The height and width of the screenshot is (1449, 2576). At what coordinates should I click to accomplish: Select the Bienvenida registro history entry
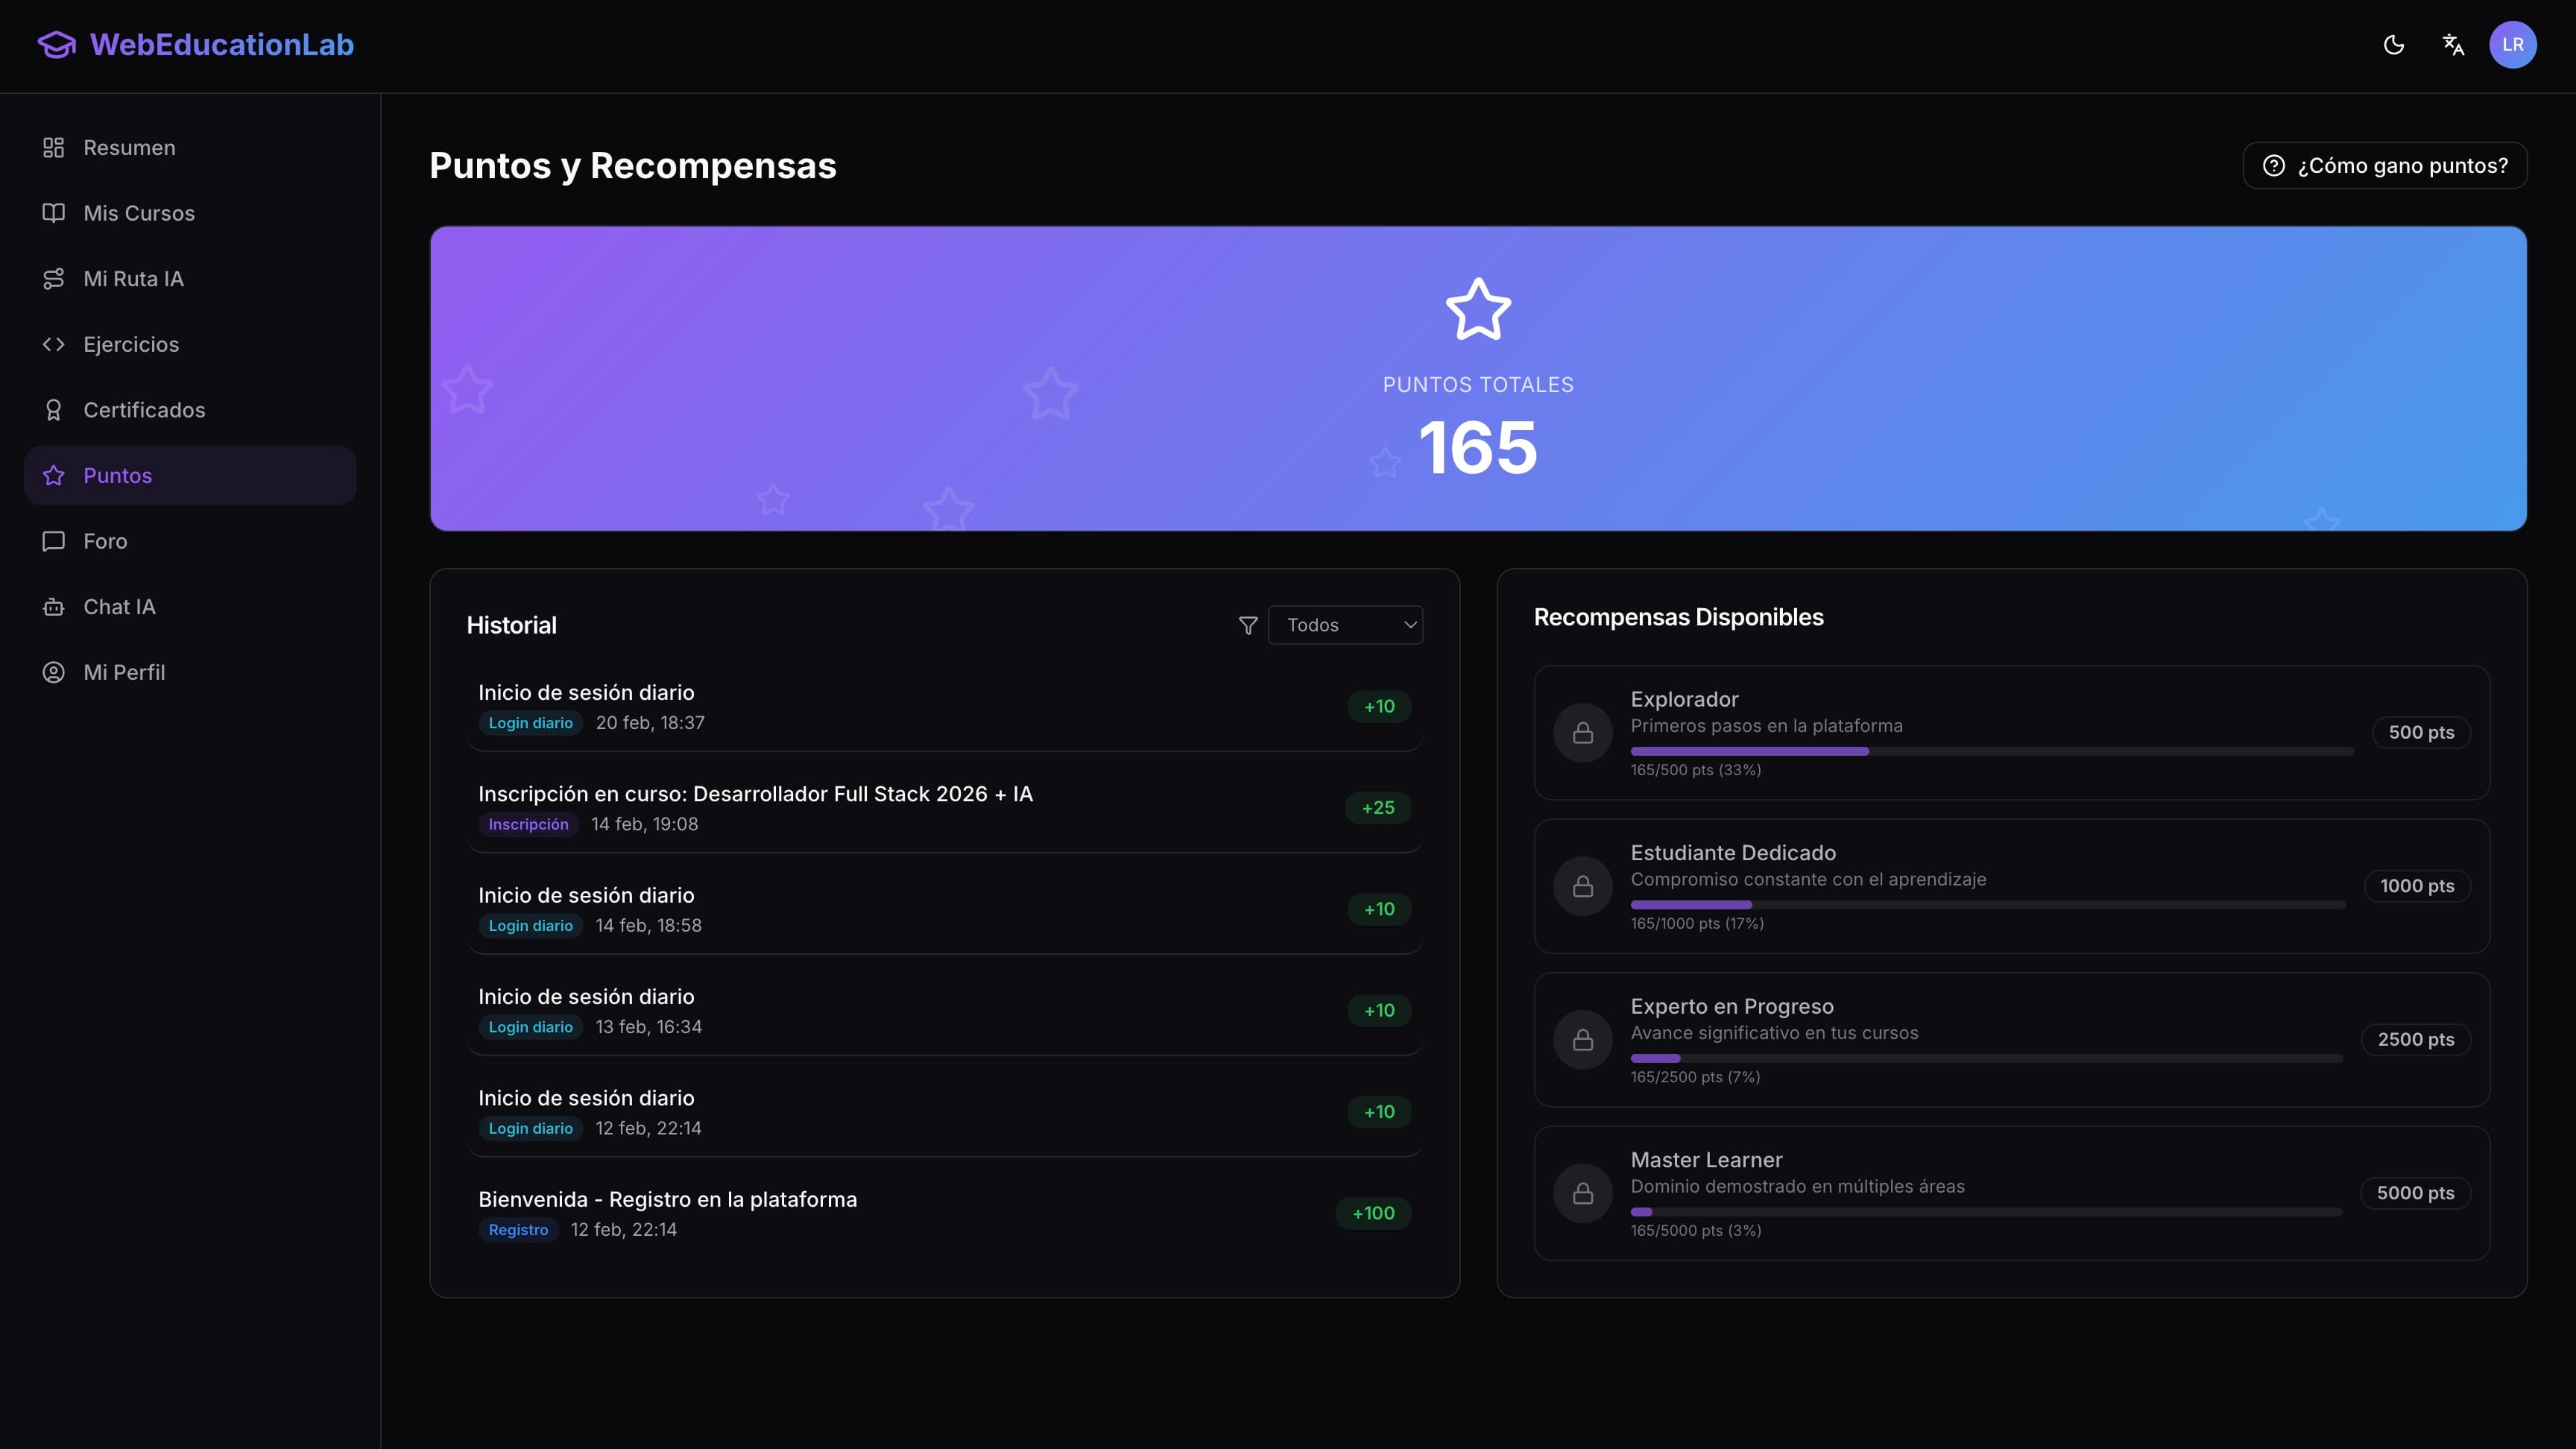click(x=944, y=1212)
